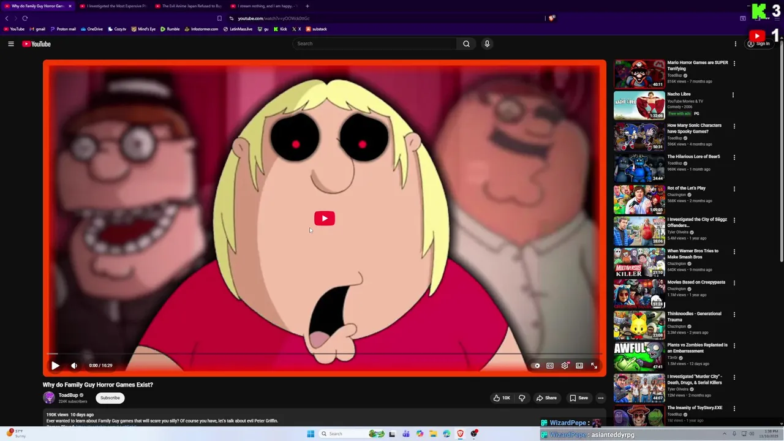The height and width of the screenshot is (441, 784).
Task: Open the Nacho Libre movie thumbnail
Action: (x=639, y=105)
